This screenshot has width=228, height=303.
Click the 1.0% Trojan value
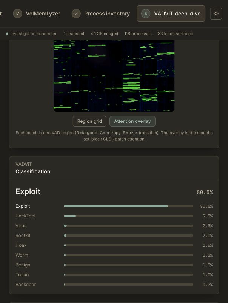[x=208, y=275]
